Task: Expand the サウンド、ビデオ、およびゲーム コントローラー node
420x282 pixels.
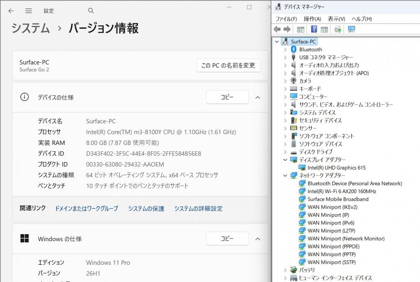Action: point(285,104)
